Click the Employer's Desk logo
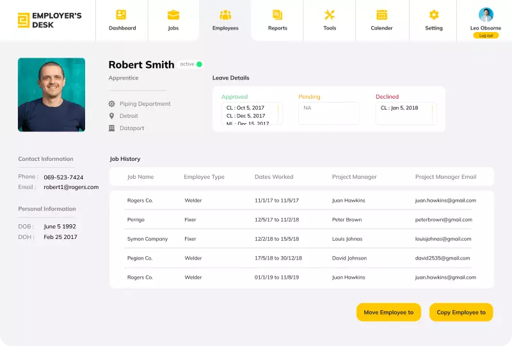This screenshot has height=346, width=512. 24,20
